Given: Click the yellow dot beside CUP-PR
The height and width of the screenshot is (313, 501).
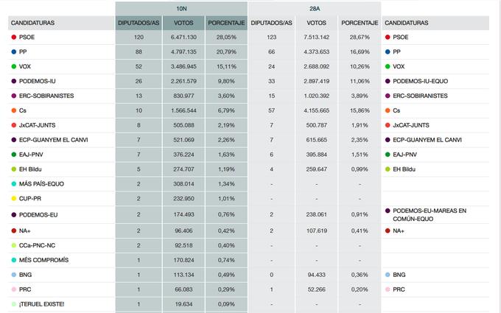Looking at the screenshot, I should (x=14, y=198).
